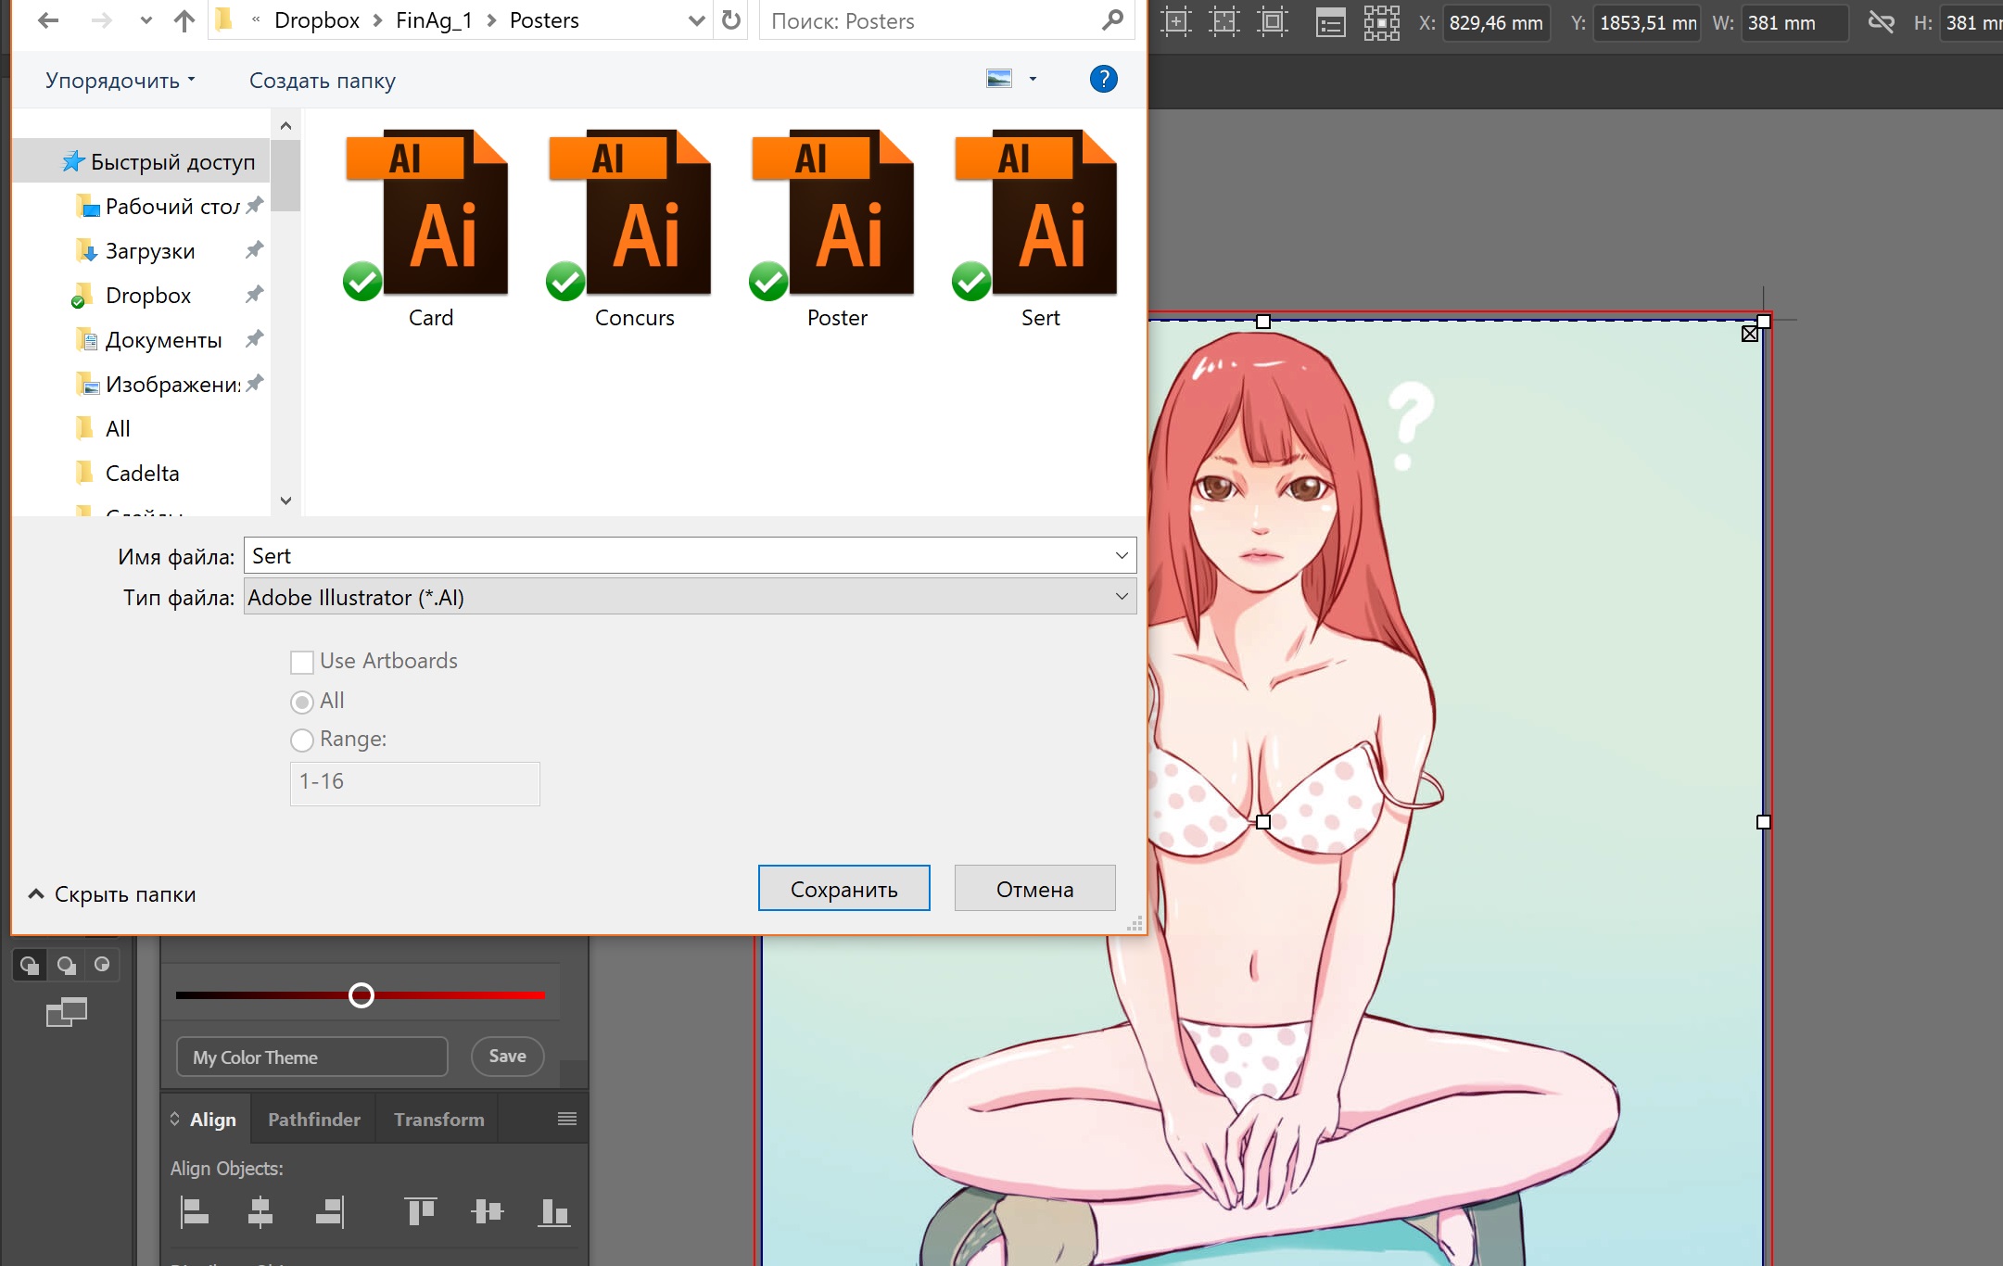Open recent locations dropdown arrow
2003x1266 pixels.
tap(146, 20)
